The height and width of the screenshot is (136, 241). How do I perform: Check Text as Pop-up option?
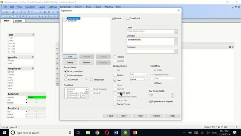pyautogui.click(x=115, y=104)
